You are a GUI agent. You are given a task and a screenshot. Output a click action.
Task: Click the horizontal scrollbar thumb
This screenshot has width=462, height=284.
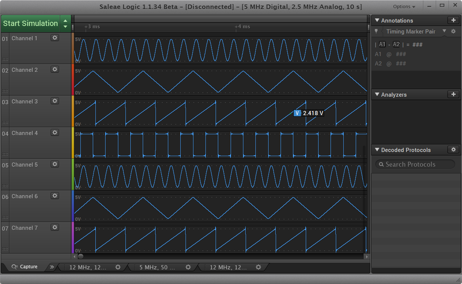click(80, 257)
